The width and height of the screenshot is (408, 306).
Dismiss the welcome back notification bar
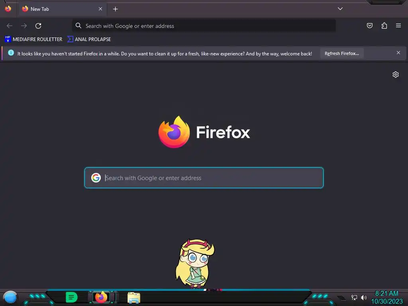coord(398,53)
